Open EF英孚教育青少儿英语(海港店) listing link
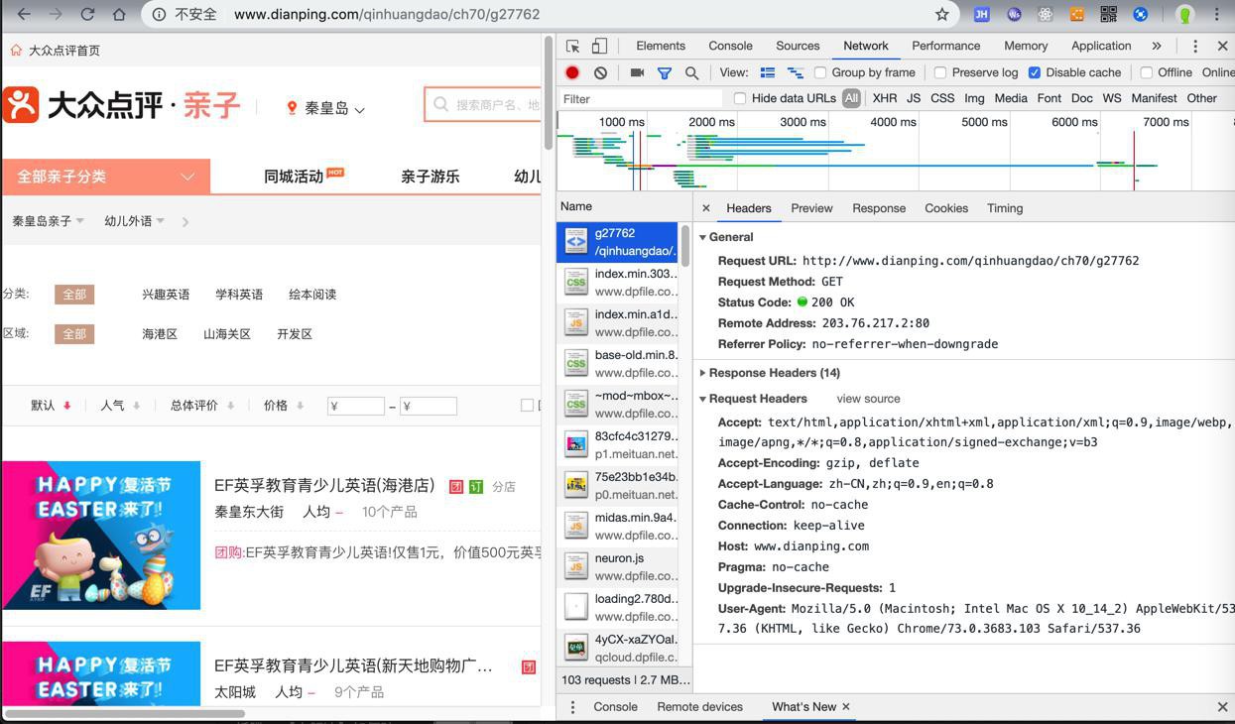 point(324,485)
